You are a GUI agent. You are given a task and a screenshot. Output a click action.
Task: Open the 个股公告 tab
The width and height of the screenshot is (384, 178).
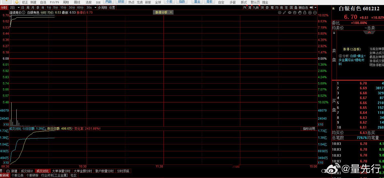click(17, 175)
